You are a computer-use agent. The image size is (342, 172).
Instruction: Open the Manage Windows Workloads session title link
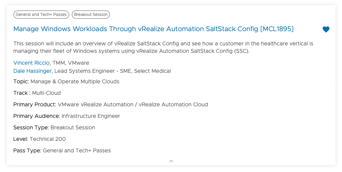[x=153, y=29]
